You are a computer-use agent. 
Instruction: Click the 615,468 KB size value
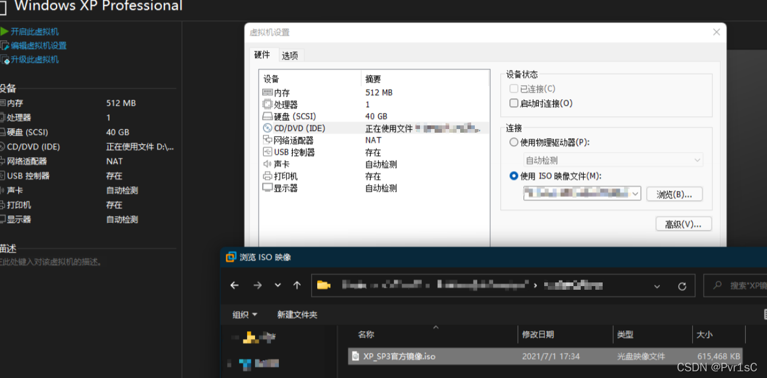coord(718,356)
